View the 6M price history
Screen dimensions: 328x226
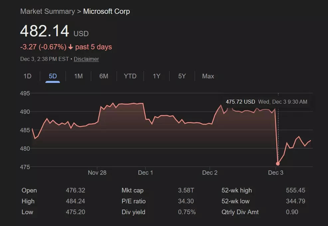[103, 76]
